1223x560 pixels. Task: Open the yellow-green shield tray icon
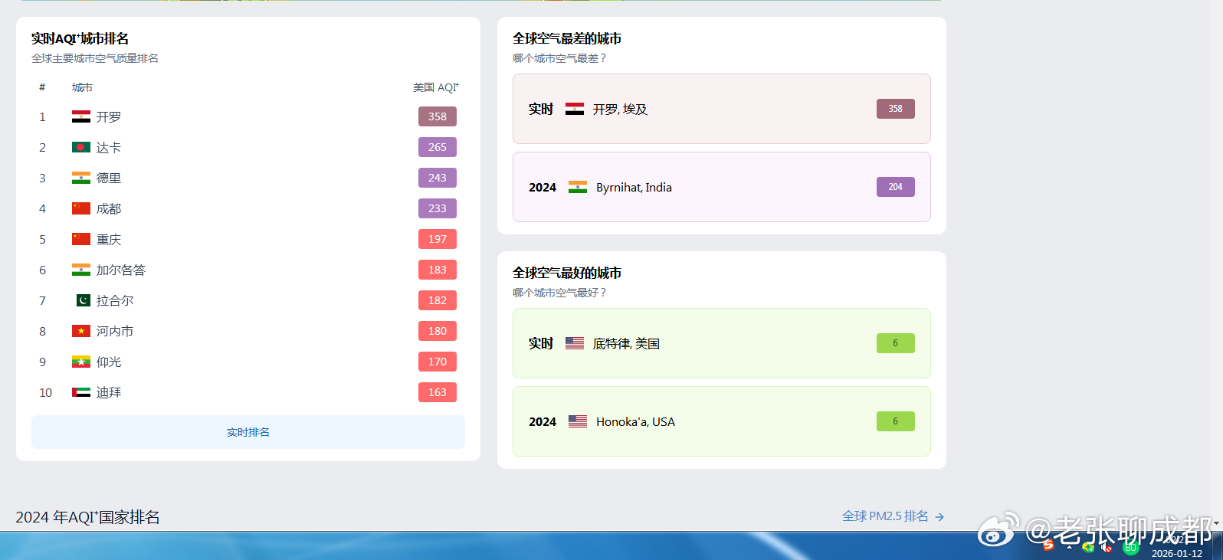coord(1088,546)
